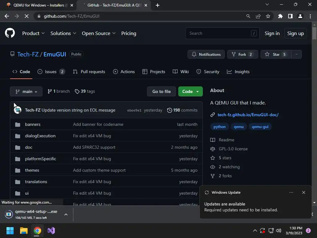317x238 pixels.
Task: Open the GitHub logo home link
Action: point(10,33)
